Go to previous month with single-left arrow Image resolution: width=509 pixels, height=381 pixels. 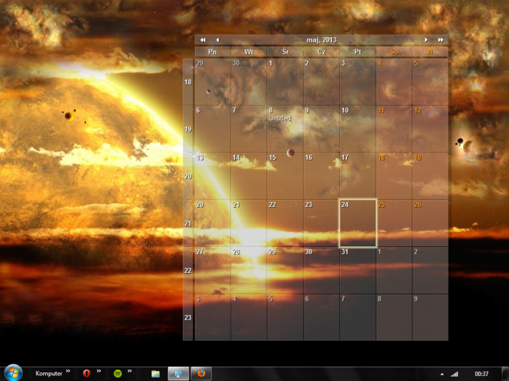click(x=217, y=40)
